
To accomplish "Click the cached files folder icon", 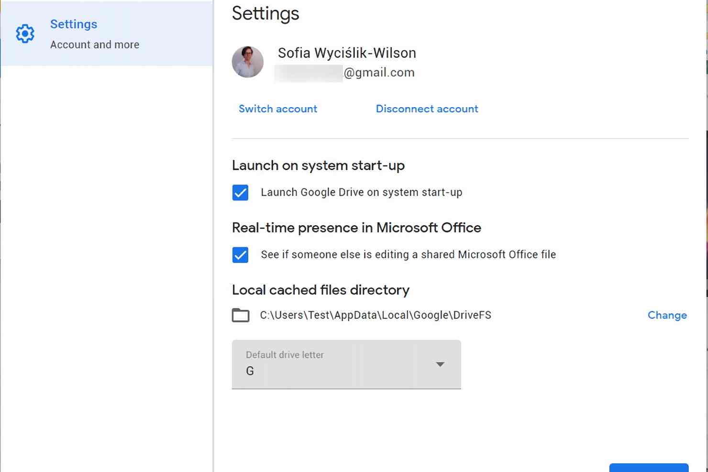I will [241, 315].
